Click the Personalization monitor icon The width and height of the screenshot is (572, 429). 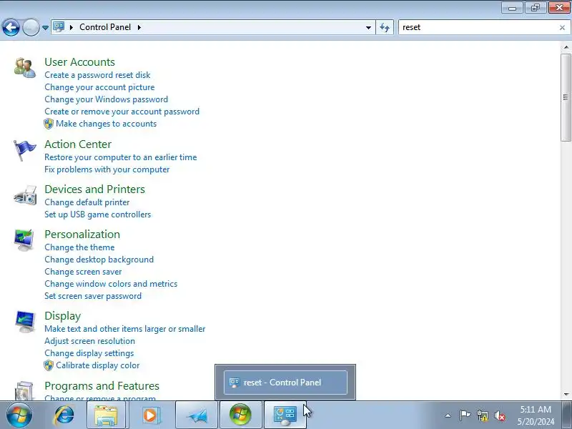pos(24,240)
